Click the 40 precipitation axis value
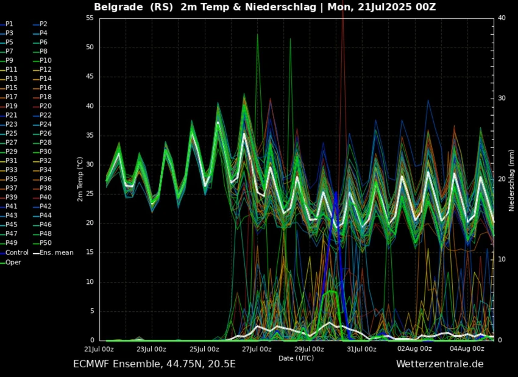Image resolution: width=518 pixels, height=377 pixels. click(x=502, y=18)
